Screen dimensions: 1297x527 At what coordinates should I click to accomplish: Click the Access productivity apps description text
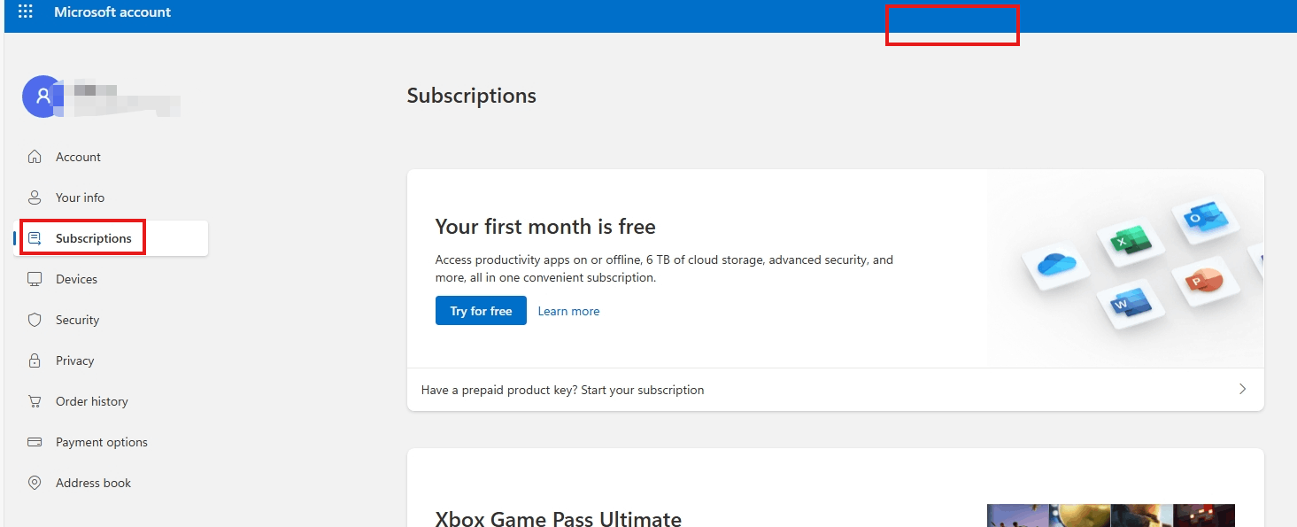[664, 268]
